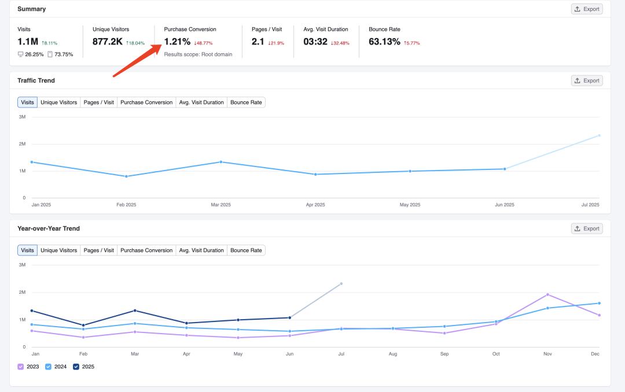Click mobile device icon under Visits
625x392 pixels.
(50, 54)
